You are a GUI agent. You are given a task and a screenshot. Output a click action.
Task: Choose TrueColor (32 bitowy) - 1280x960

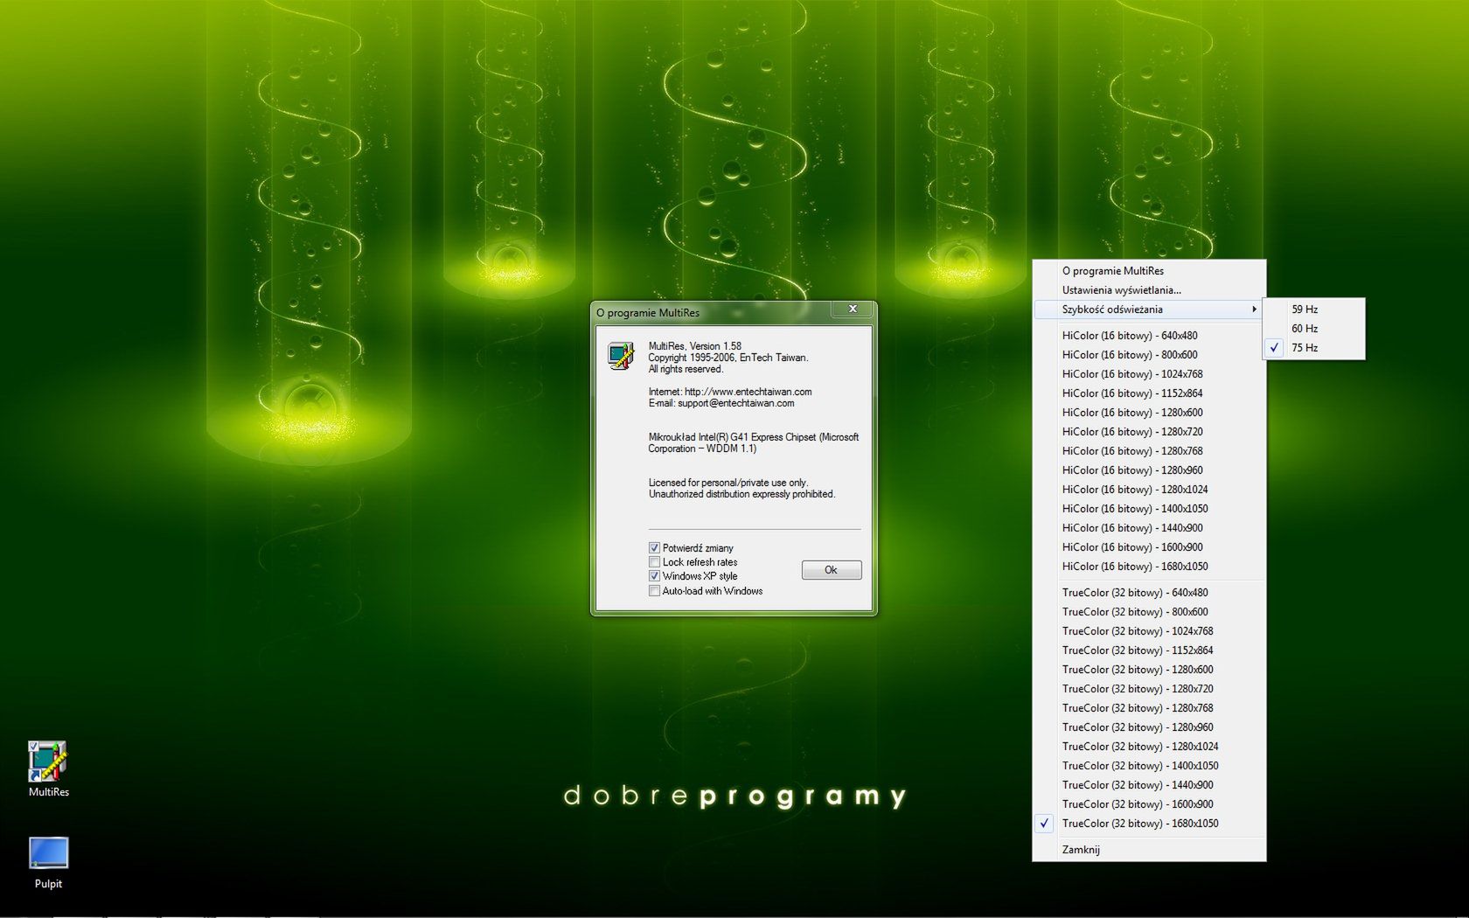[x=1149, y=727]
